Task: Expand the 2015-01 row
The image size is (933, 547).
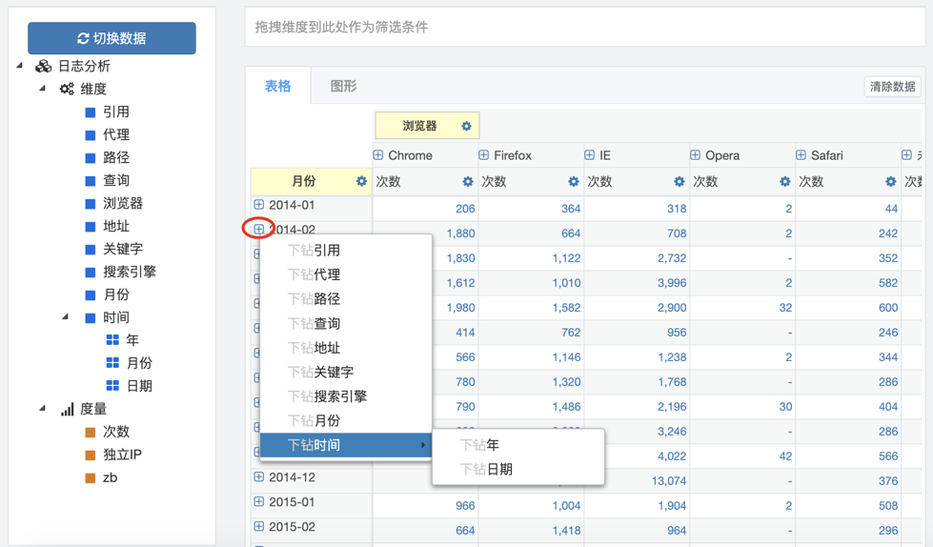Action: click(x=259, y=502)
